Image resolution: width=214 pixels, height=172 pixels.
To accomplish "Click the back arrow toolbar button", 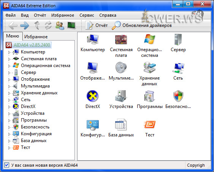I will (13, 25).
